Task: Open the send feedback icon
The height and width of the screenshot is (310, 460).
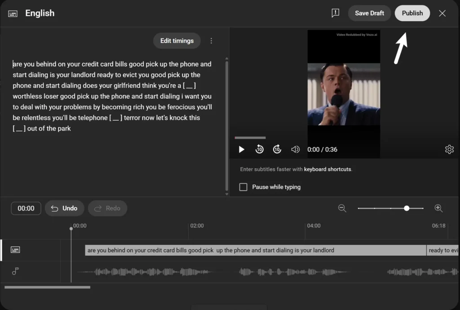Action: (335, 13)
